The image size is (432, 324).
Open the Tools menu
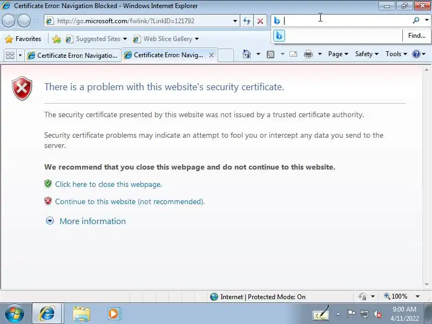pyautogui.click(x=396, y=54)
